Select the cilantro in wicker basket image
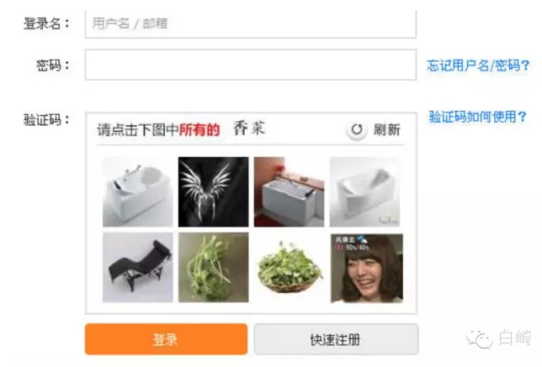This screenshot has width=542, height=367. (289, 268)
